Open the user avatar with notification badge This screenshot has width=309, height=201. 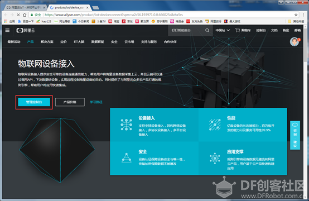click(295, 41)
